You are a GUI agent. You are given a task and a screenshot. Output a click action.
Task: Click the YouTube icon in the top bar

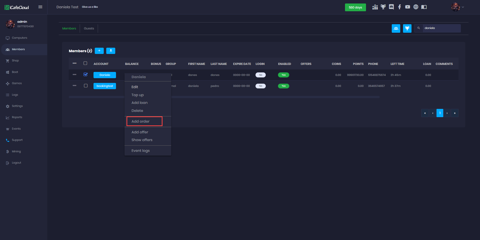407,7
